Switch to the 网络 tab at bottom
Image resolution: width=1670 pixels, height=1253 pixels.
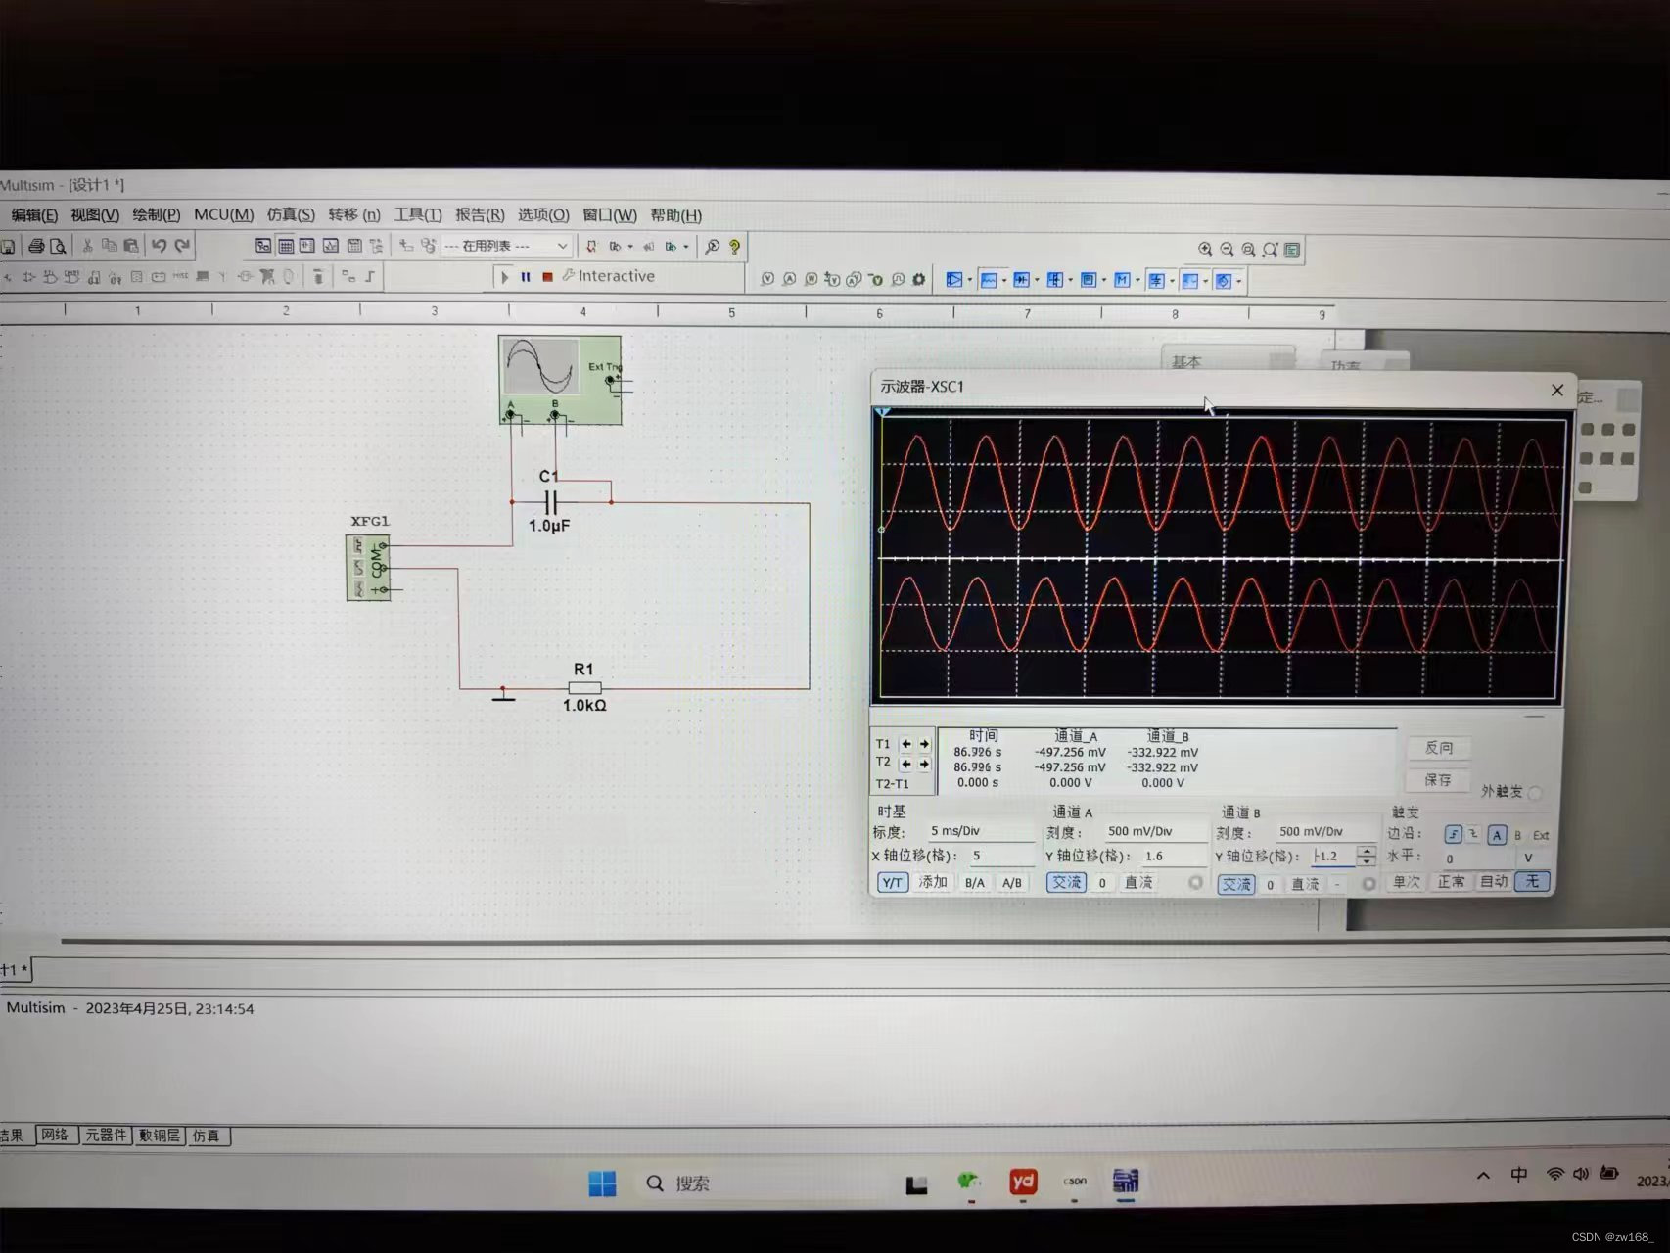tap(55, 1135)
